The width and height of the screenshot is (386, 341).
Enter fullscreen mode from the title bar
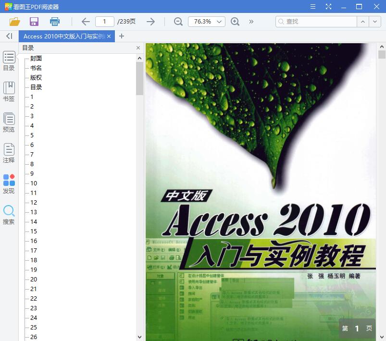coord(329,6)
